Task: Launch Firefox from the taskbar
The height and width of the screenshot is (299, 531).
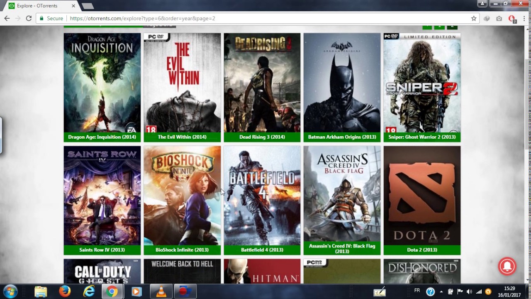Action: (x=65, y=292)
